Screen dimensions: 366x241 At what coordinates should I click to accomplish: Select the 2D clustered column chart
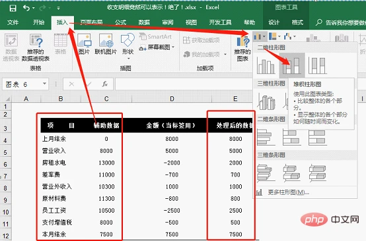[266, 66]
